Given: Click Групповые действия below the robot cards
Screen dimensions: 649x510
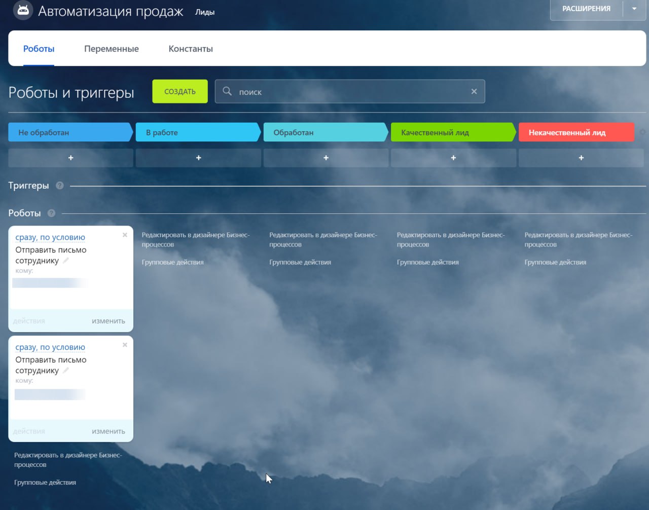Looking at the screenshot, I should (x=45, y=483).
